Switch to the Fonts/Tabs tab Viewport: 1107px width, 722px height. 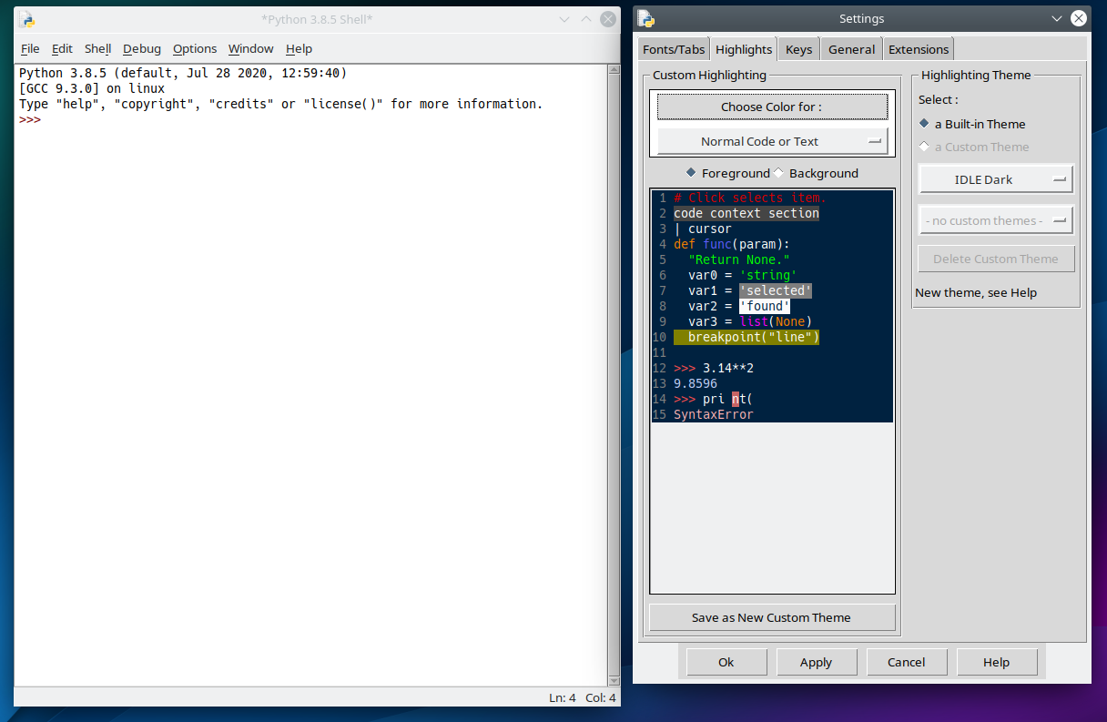tap(674, 49)
